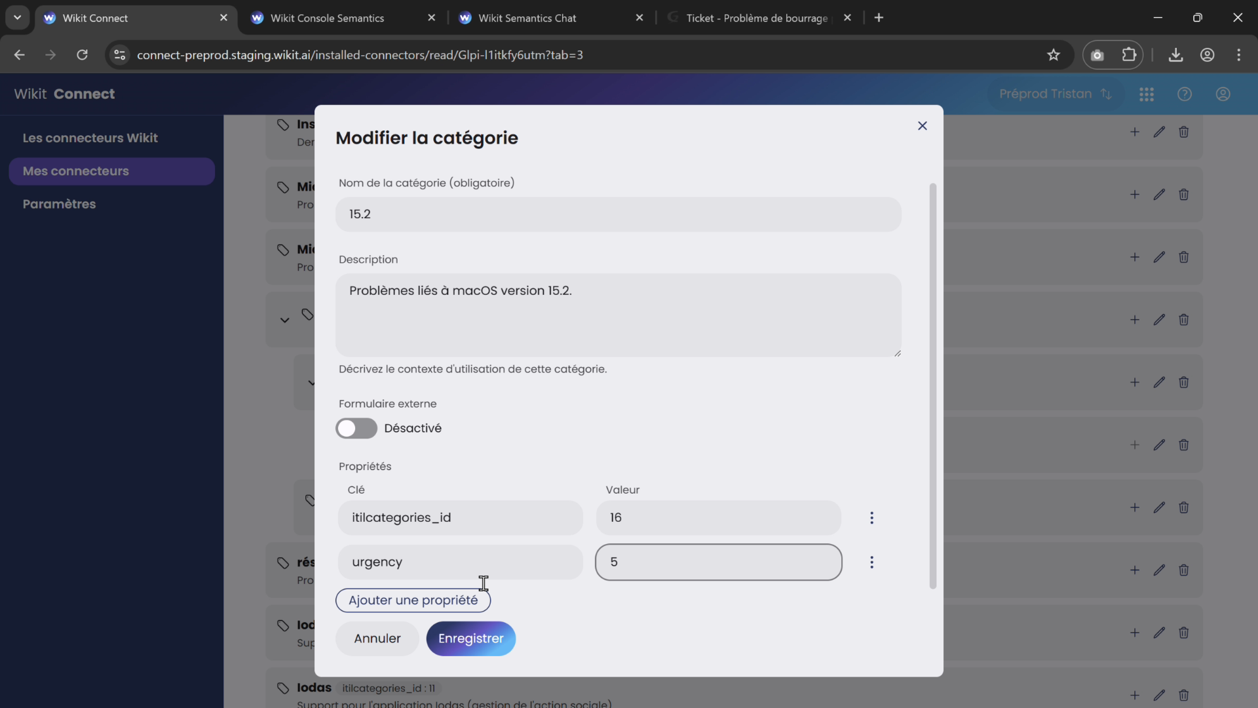The width and height of the screenshot is (1258, 708).
Task: Expand the browser tab search dropdown
Action: pos(18,18)
